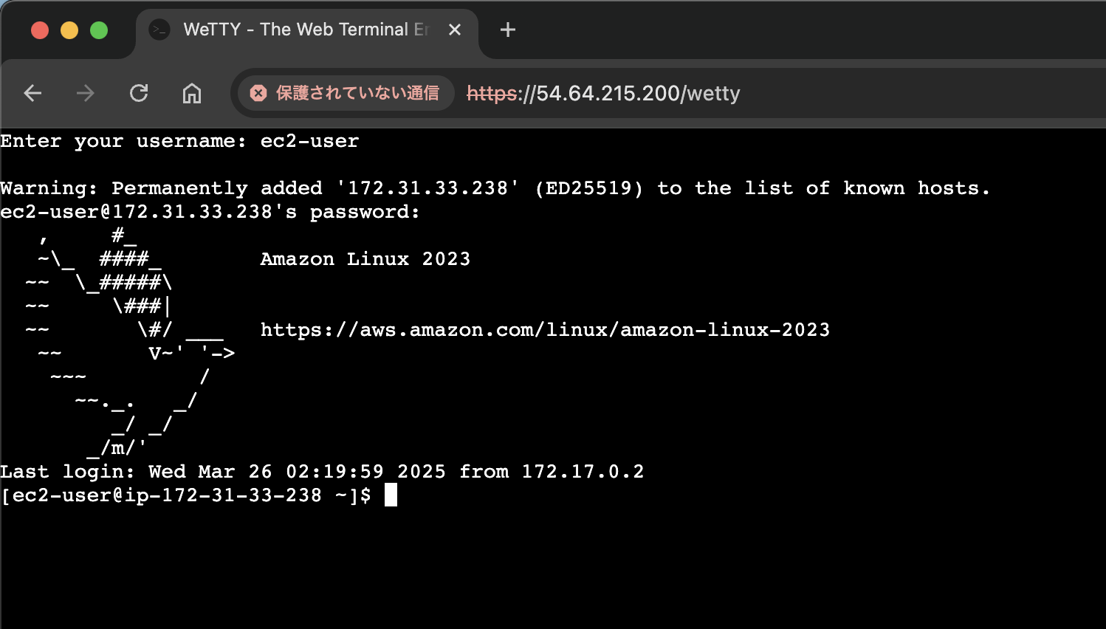Click the forward navigation arrow

(86, 93)
